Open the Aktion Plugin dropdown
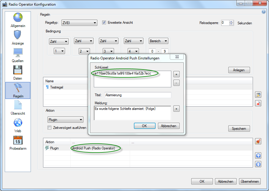Viewport: 269px width, 191px height. point(65,120)
